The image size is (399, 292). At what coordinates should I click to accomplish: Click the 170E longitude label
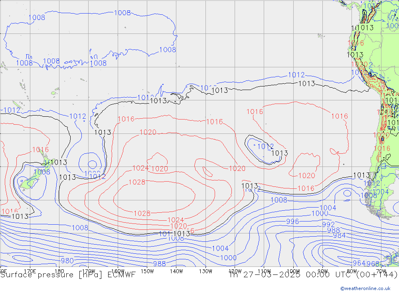pos(30,271)
